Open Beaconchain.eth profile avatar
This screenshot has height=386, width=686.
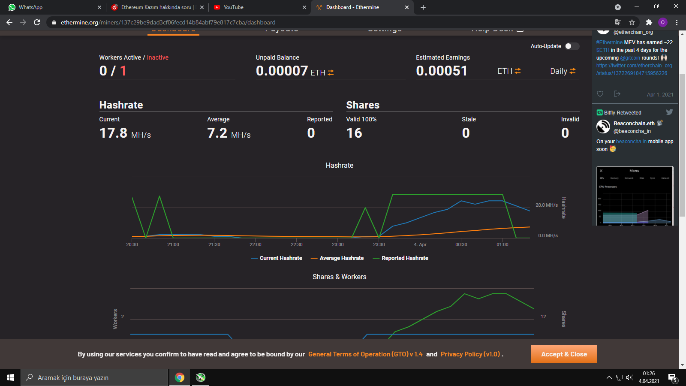pyautogui.click(x=603, y=127)
